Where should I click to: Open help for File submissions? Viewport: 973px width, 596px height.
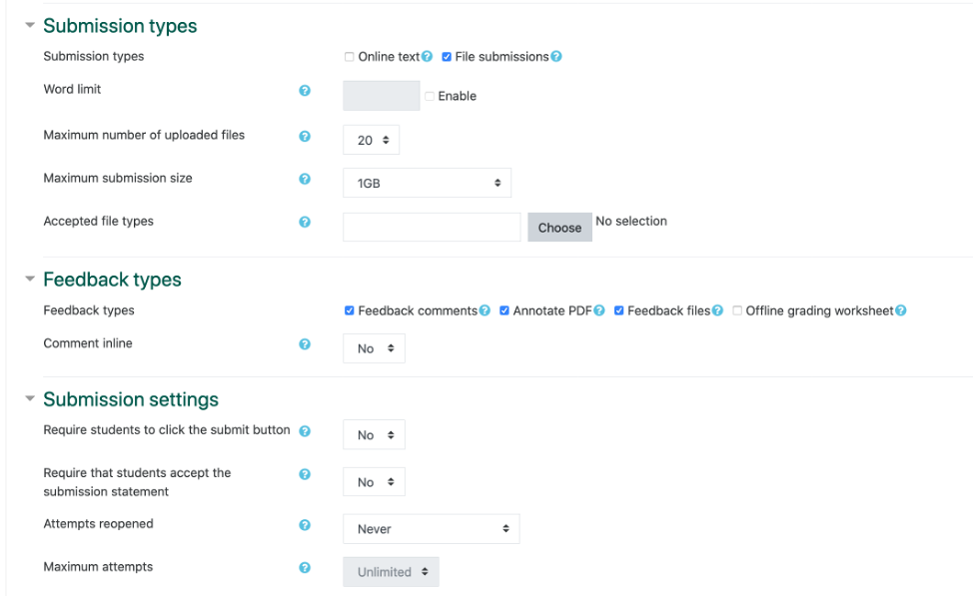(557, 56)
